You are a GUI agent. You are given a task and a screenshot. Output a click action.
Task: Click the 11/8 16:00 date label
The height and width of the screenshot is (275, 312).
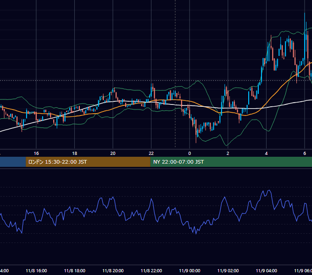pyautogui.click(x=36, y=270)
